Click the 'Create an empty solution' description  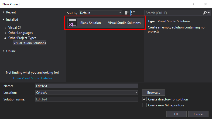pyautogui.click(x=176, y=29)
